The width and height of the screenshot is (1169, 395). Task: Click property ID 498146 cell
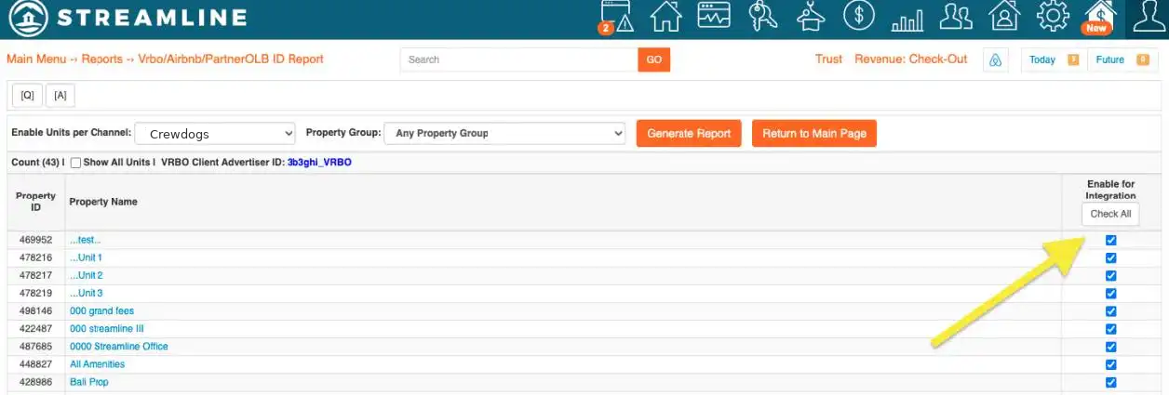pyautogui.click(x=34, y=310)
